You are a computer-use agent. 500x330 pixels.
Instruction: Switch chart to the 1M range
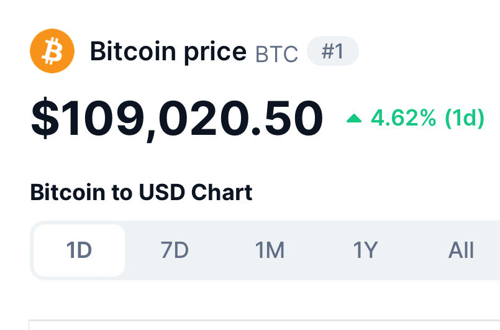270,250
